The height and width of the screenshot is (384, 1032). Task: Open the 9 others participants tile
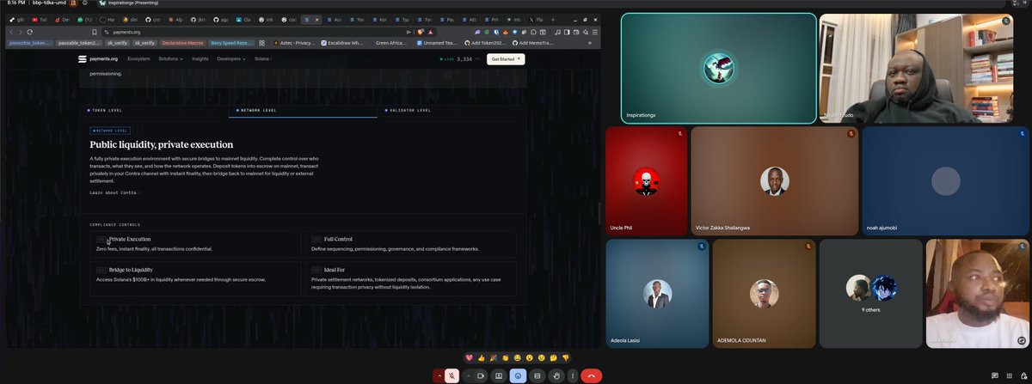tap(869, 294)
